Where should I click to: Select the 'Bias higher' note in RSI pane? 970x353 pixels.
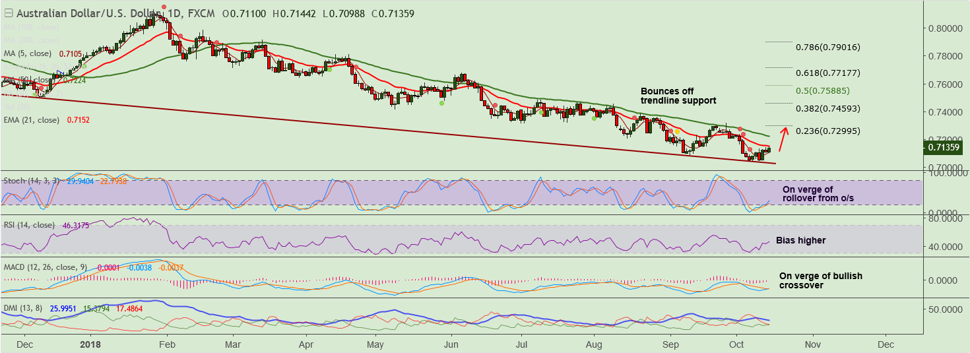(x=800, y=241)
